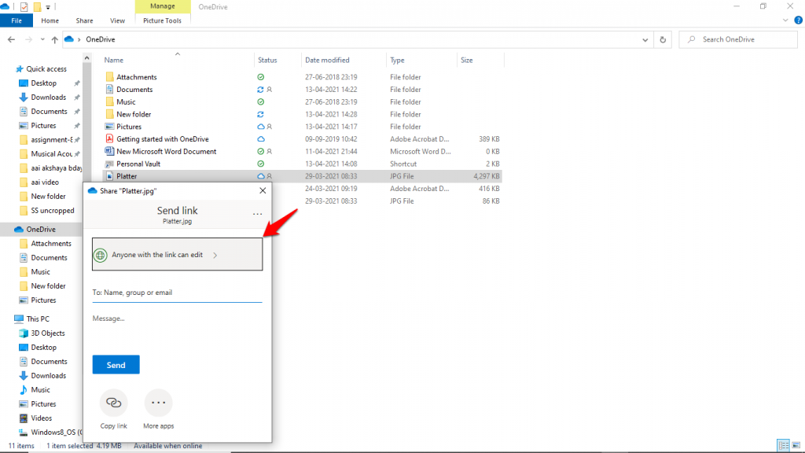Viewport: 805px width, 453px height.
Task: Click the 'To: Name, group or email' field
Action: (x=177, y=293)
